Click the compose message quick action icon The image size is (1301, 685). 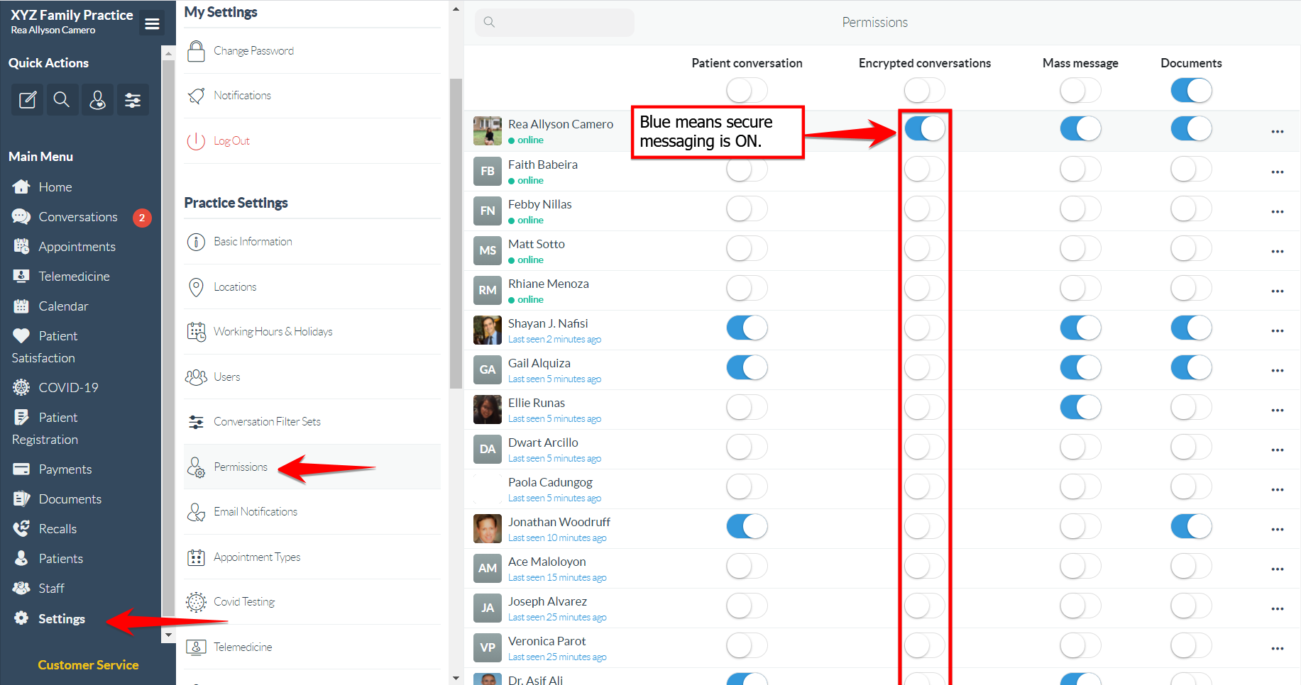point(26,100)
